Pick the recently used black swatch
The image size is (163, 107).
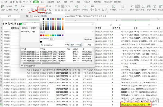41,42
